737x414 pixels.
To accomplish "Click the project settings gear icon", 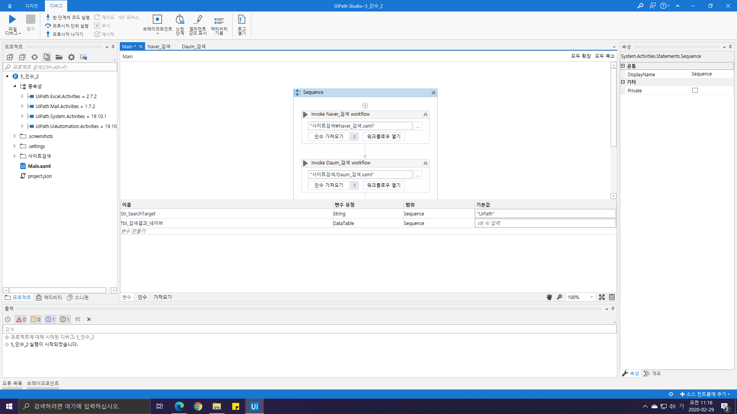I will point(71,57).
